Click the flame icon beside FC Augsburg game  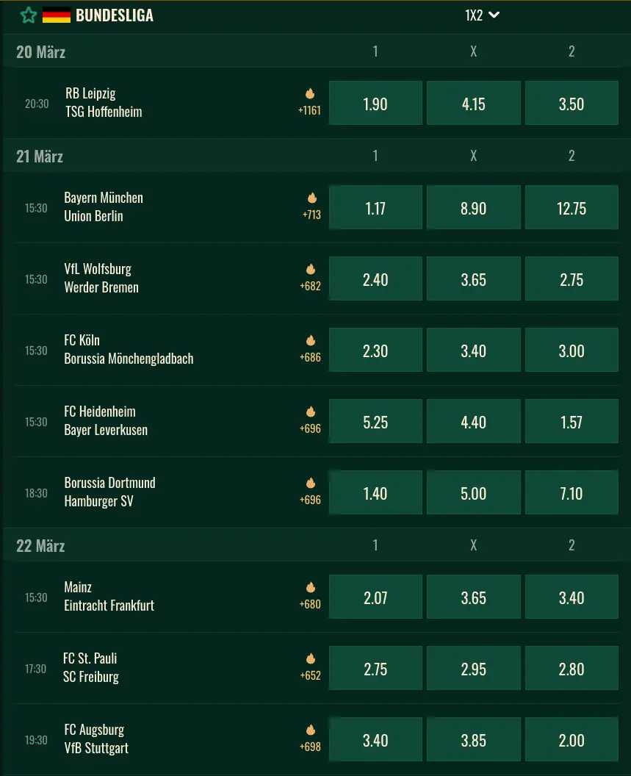(x=310, y=730)
